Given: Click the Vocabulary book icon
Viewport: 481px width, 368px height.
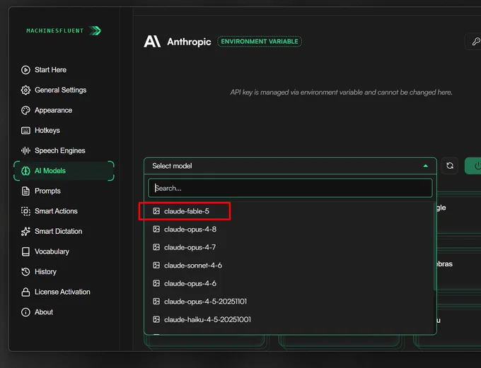Looking at the screenshot, I should click(x=25, y=251).
